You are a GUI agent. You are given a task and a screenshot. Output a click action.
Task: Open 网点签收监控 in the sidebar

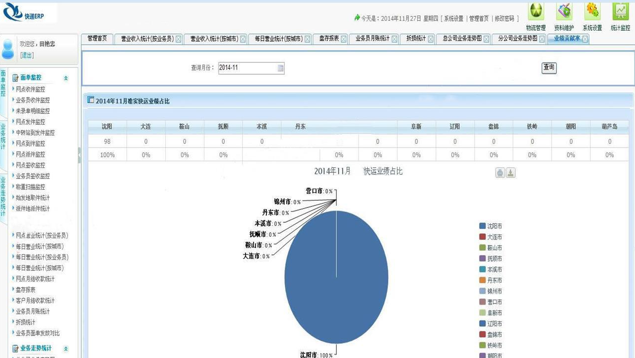click(x=30, y=165)
